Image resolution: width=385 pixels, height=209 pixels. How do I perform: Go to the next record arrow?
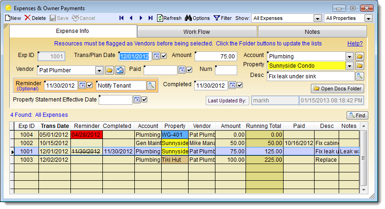(141, 18)
